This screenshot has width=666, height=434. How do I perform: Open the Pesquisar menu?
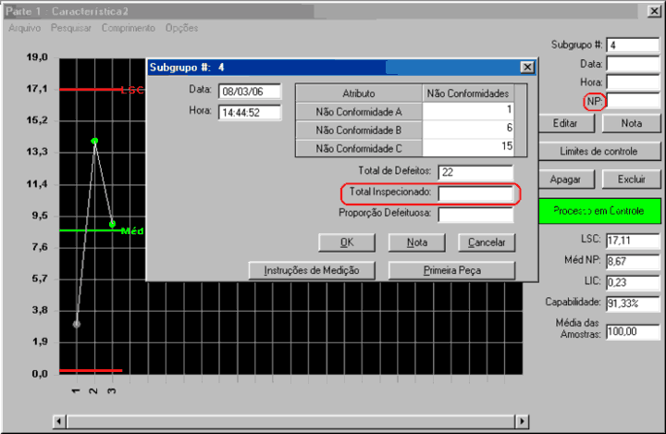click(71, 28)
